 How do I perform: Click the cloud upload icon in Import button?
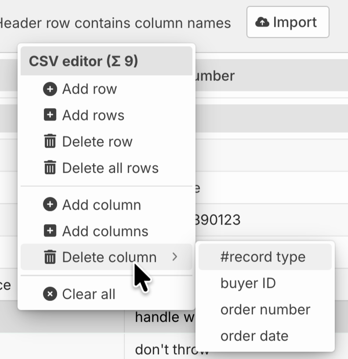[x=262, y=22]
